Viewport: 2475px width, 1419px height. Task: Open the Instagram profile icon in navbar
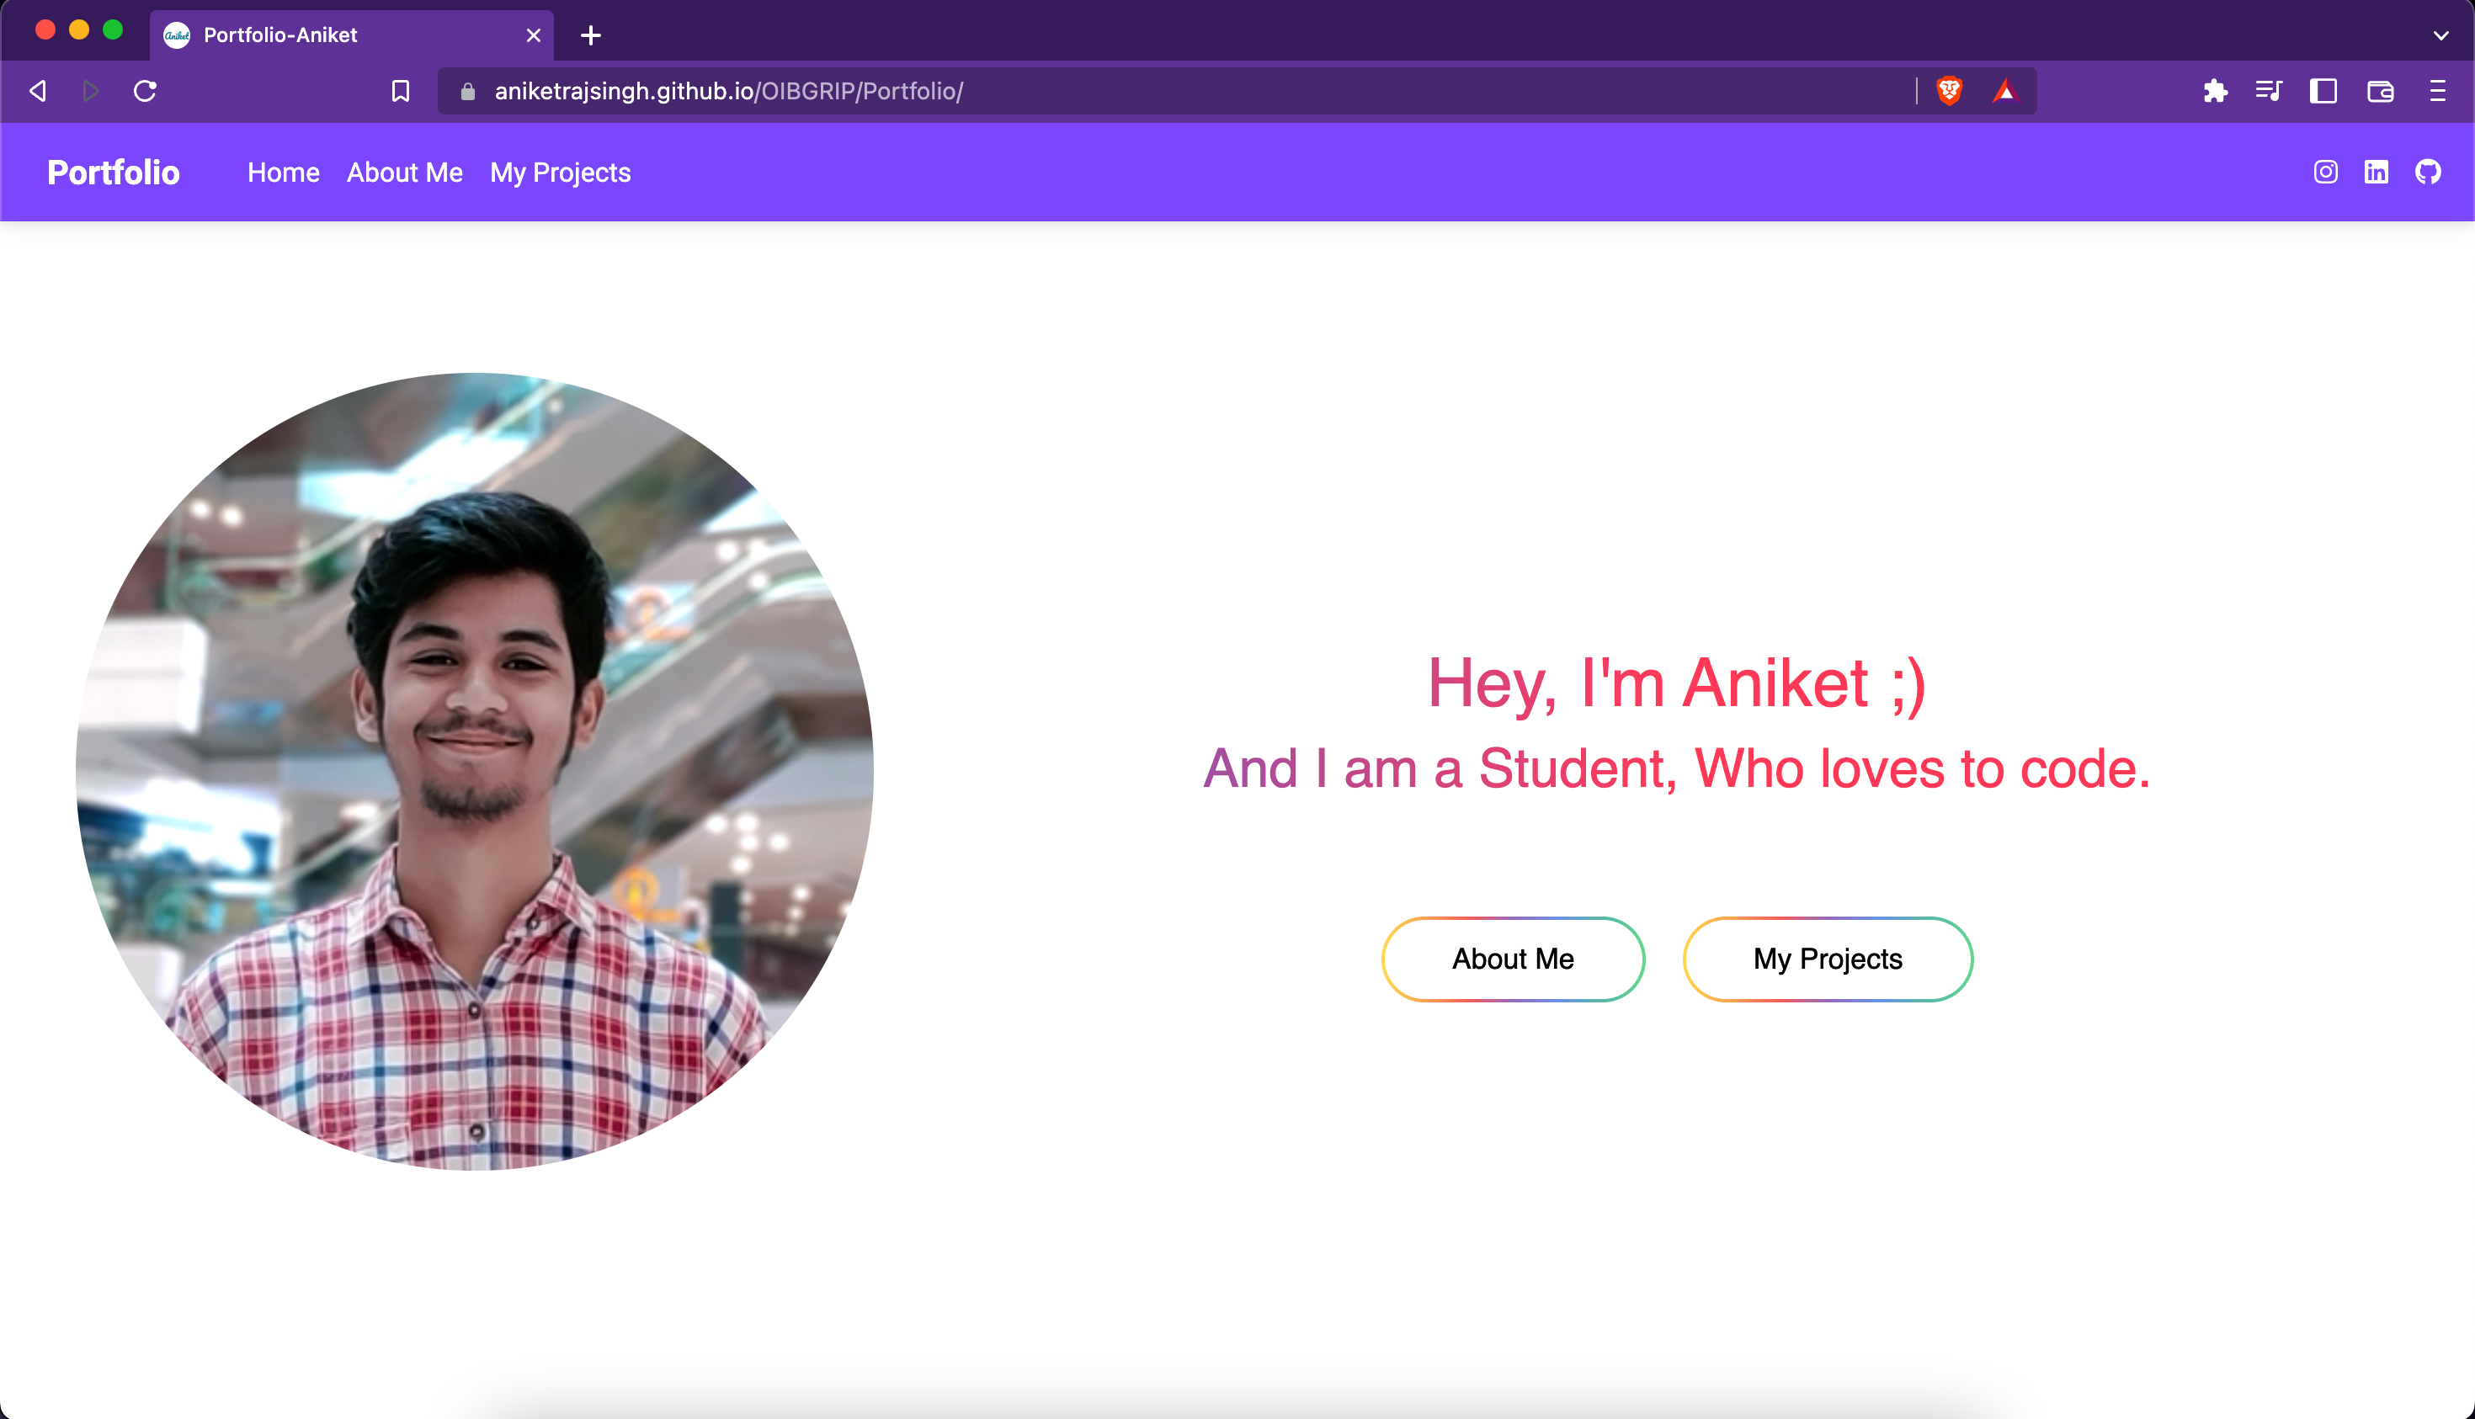pyautogui.click(x=2325, y=173)
